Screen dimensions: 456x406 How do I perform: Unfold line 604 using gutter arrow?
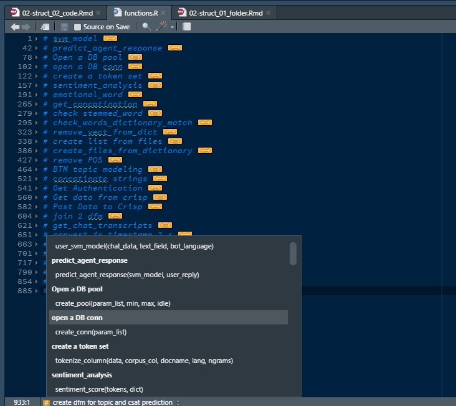[36, 216]
